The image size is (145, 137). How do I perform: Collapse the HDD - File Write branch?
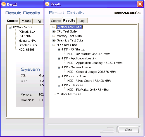pos(59,85)
